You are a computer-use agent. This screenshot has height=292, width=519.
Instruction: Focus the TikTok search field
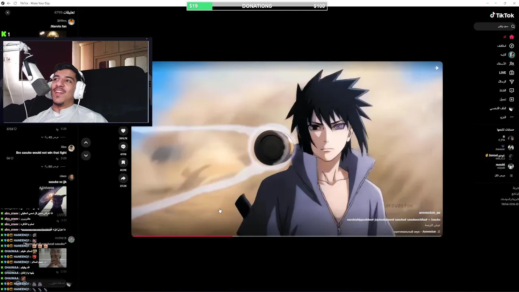pos(495,26)
